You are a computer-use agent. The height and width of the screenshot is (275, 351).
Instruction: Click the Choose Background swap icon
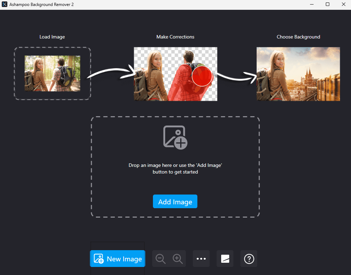[225, 259]
